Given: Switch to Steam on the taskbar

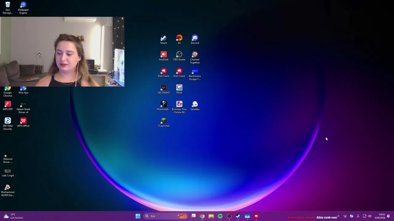Looking at the screenshot, I should (238, 216).
